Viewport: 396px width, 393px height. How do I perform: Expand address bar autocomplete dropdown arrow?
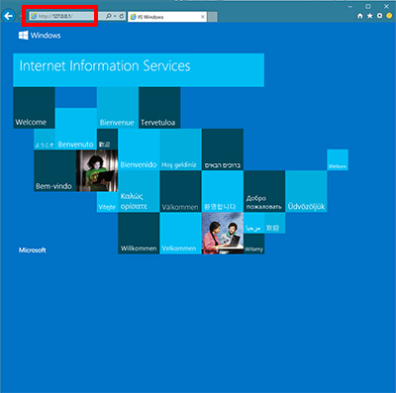point(115,16)
